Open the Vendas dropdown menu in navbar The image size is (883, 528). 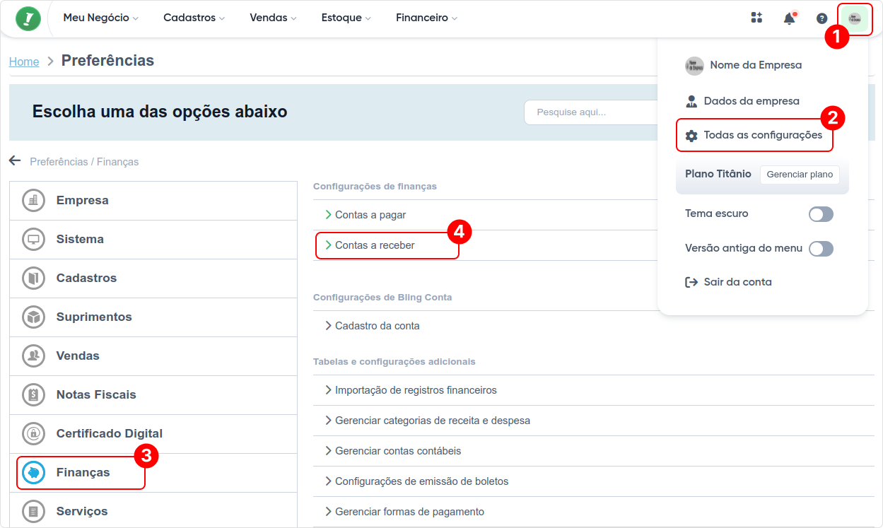273,18
